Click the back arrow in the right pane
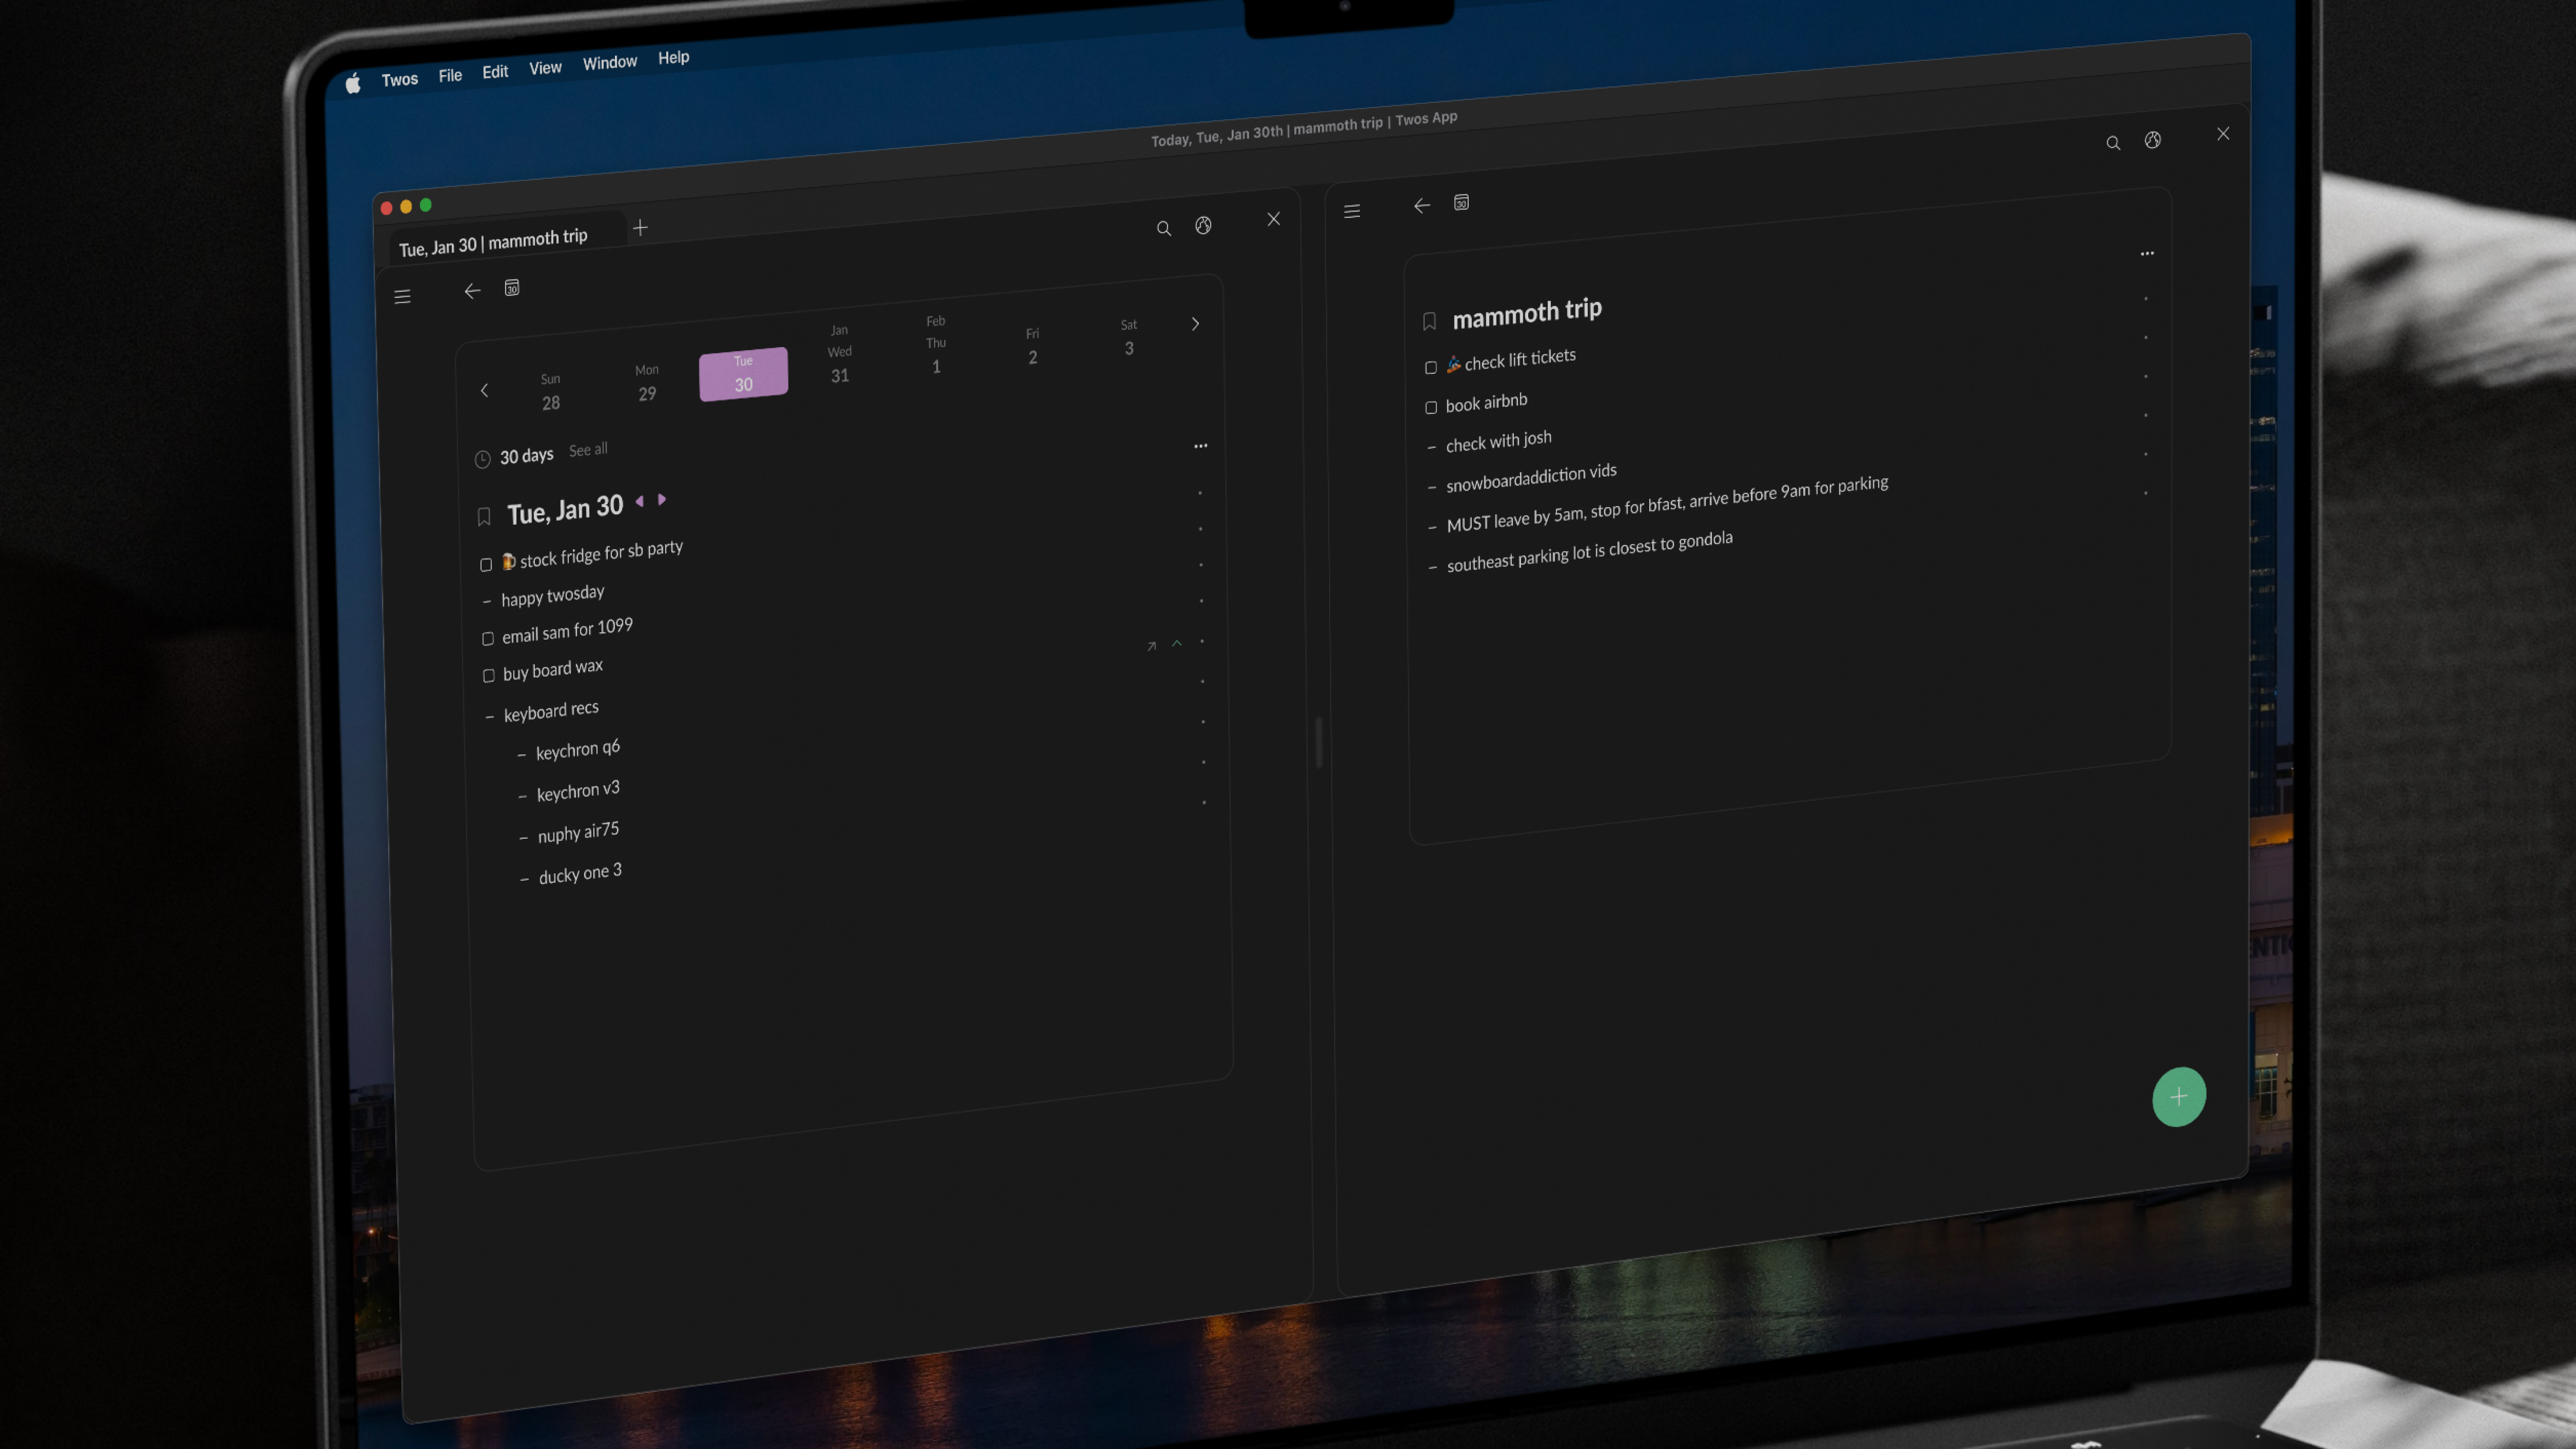Image resolution: width=2576 pixels, height=1449 pixels. pos(1422,206)
